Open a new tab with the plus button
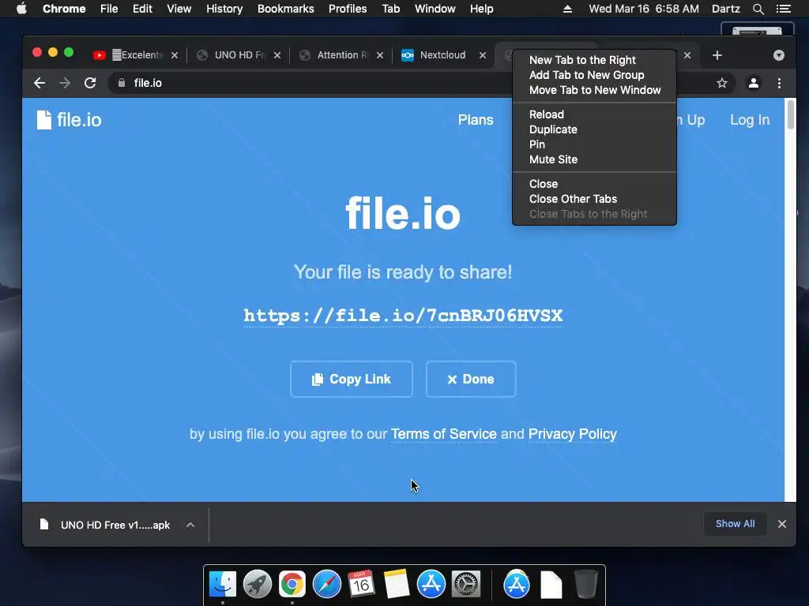Image resolution: width=809 pixels, height=606 pixels. (x=717, y=55)
